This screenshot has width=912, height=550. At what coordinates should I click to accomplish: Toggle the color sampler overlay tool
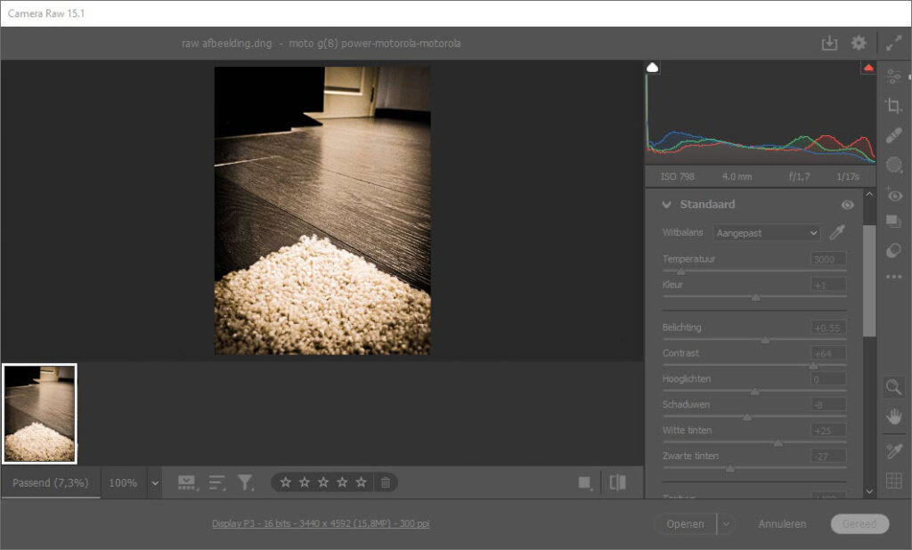[894, 451]
